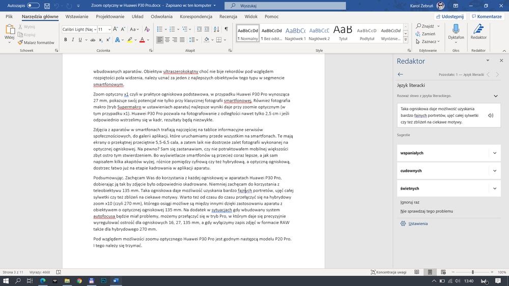The width and height of the screenshot is (509, 286).
Task: Center the paragraph text
Action: pos(167,40)
